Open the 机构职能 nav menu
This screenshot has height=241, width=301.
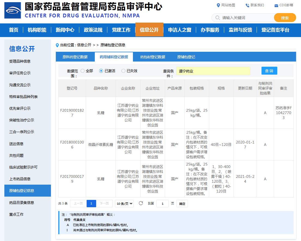(x=37, y=30)
